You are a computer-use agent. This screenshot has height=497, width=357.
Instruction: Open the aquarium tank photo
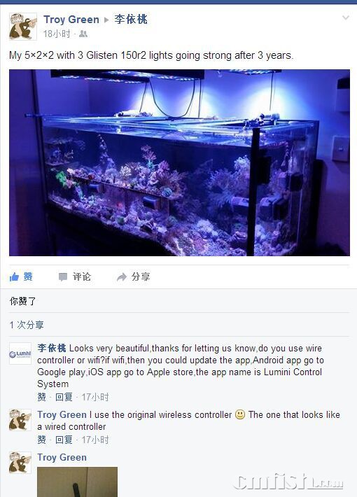pos(179,162)
